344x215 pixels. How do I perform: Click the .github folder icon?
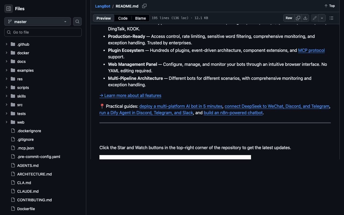13,44
